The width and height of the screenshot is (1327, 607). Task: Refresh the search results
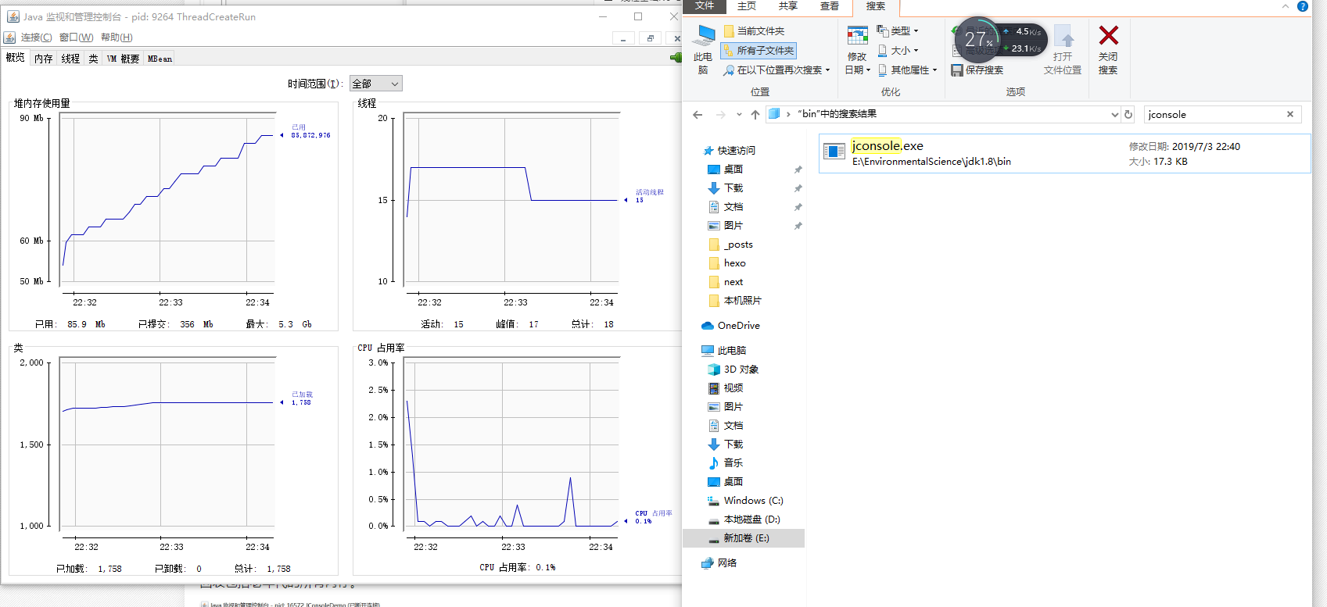(x=1128, y=115)
